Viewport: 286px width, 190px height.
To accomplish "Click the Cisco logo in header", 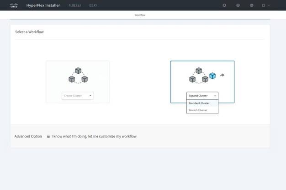I will pyautogui.click(x=14, y=5).
